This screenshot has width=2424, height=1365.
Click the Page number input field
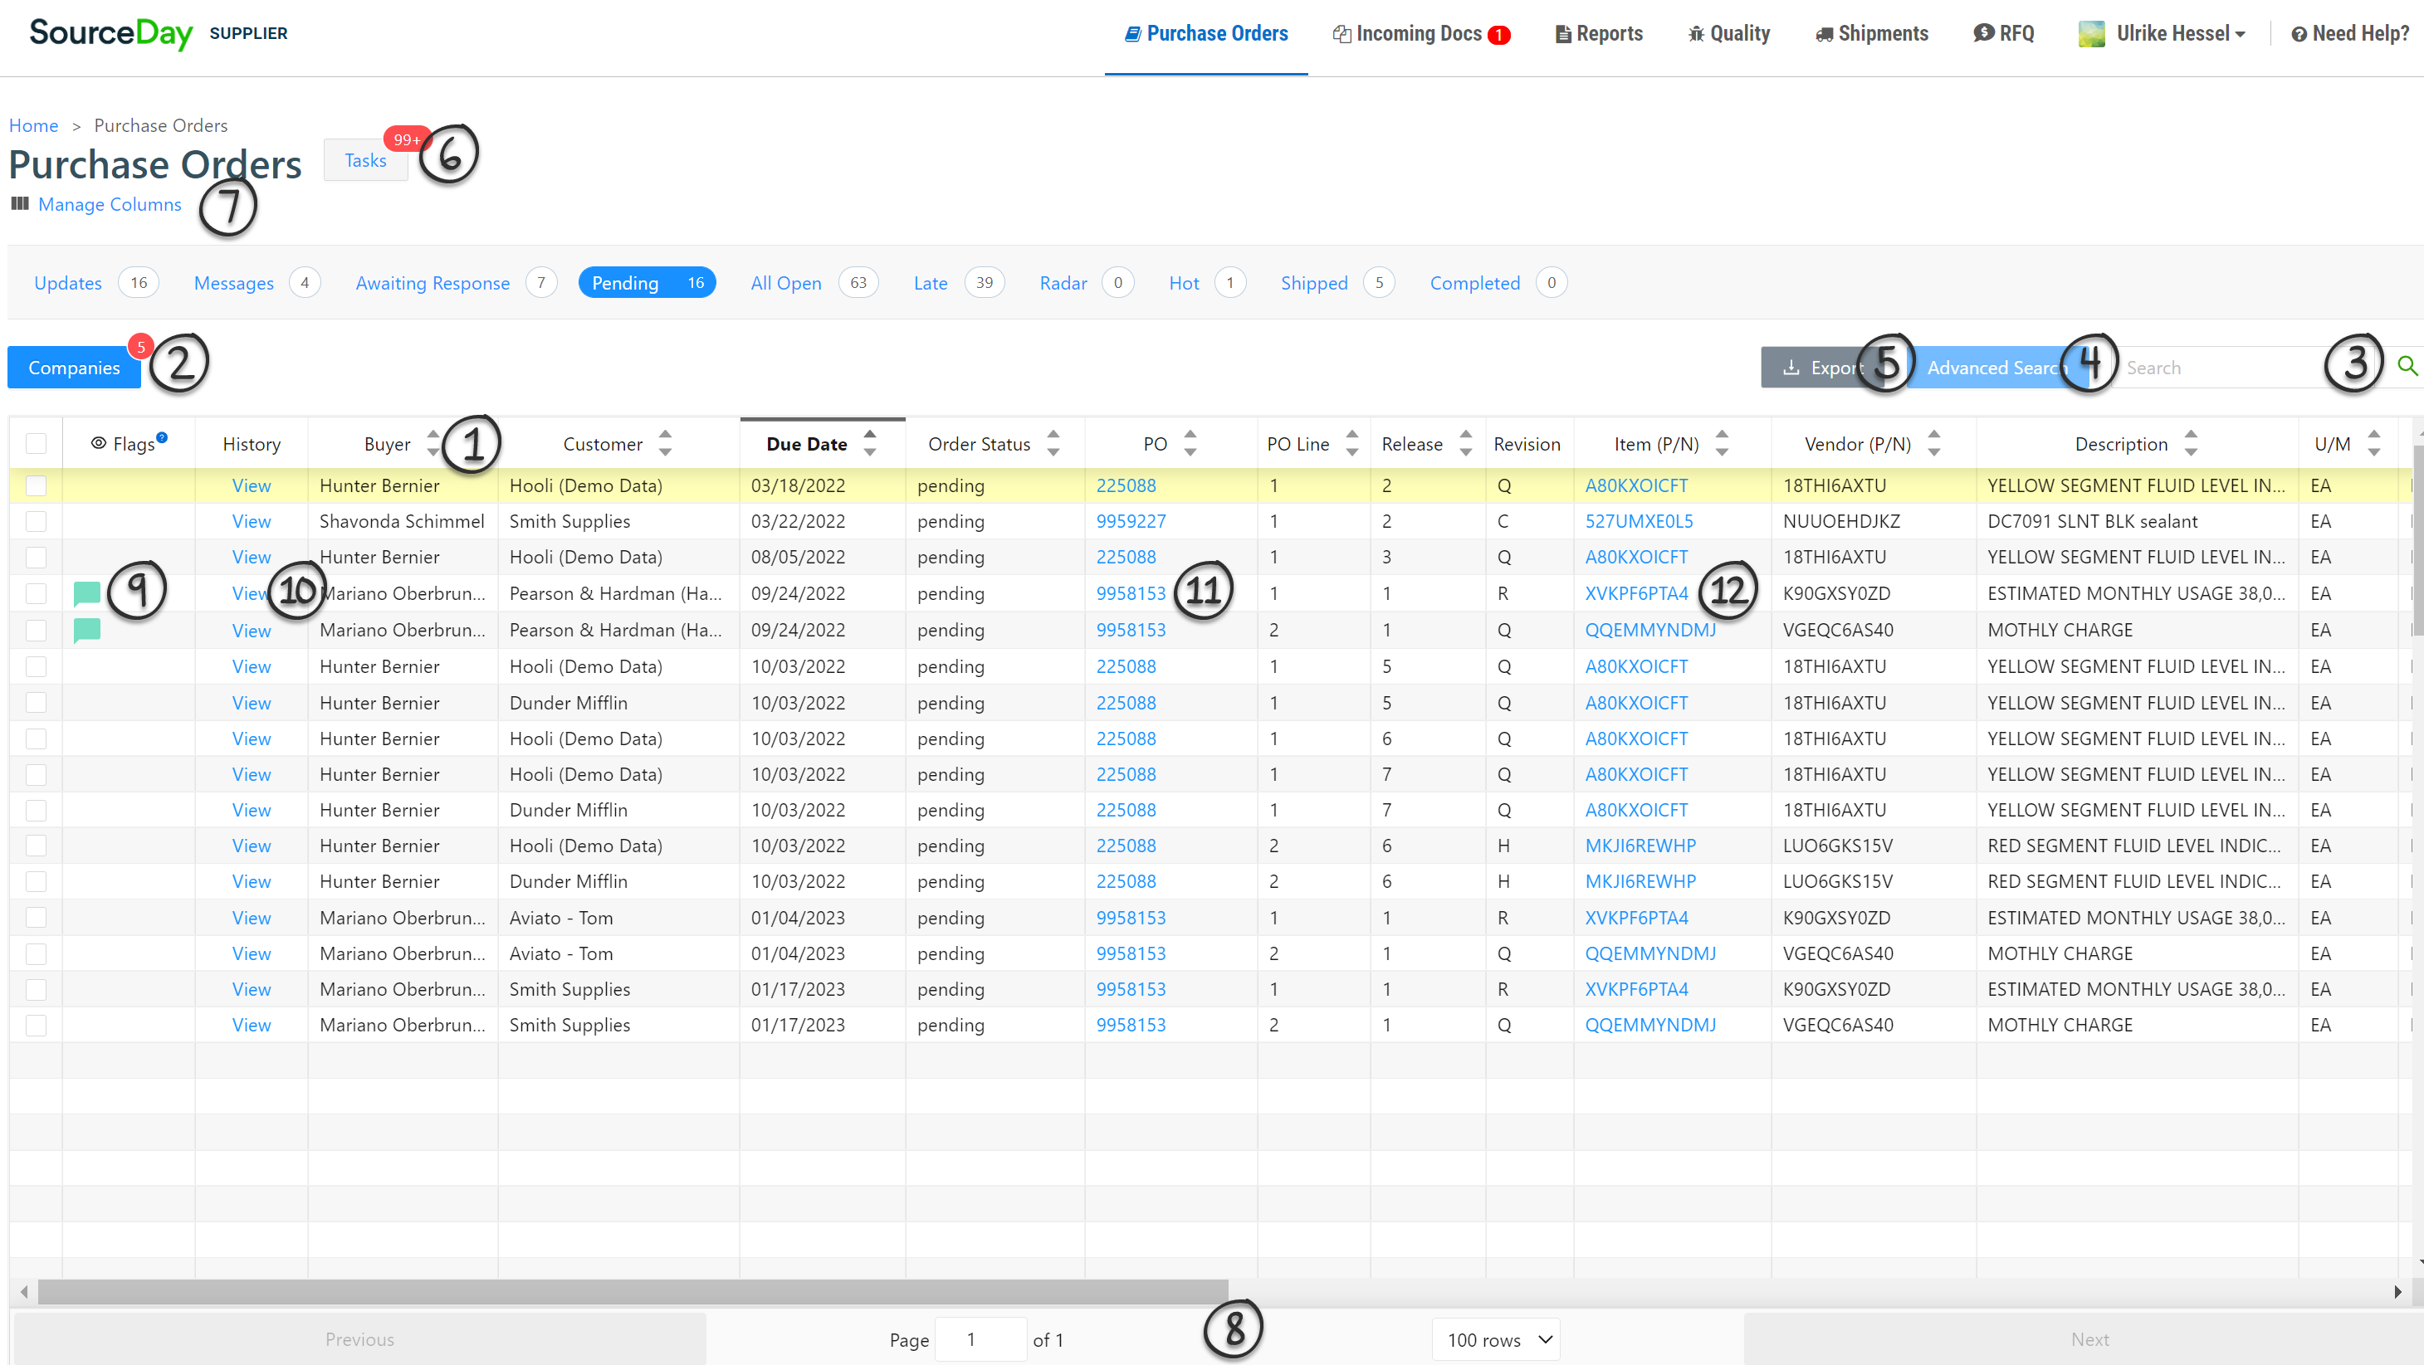[980, 1339]
